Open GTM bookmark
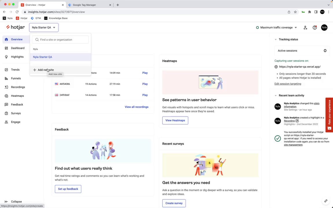Screen dimensions: 333x208 [36, 18]
